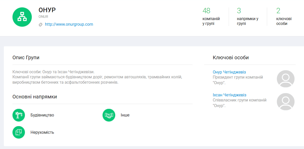This screenshot has height=149, width=304.
Task: Click the green ОНУР group logo icon
Action: (x=22, y=17)
